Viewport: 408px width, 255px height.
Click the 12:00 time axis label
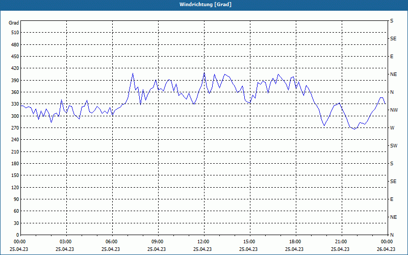click(x=203, y=242)
